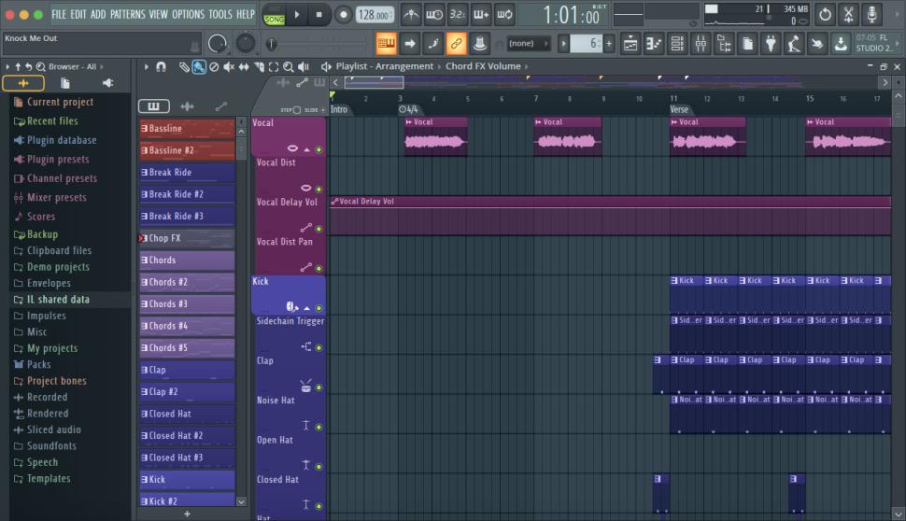
Task: Open the pattern selector dropdown showing (none)
Action: click(528, 43)
